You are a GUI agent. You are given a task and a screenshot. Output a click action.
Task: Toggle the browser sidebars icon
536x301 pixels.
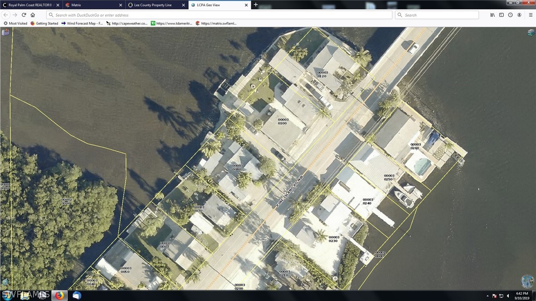click(502, 15)
